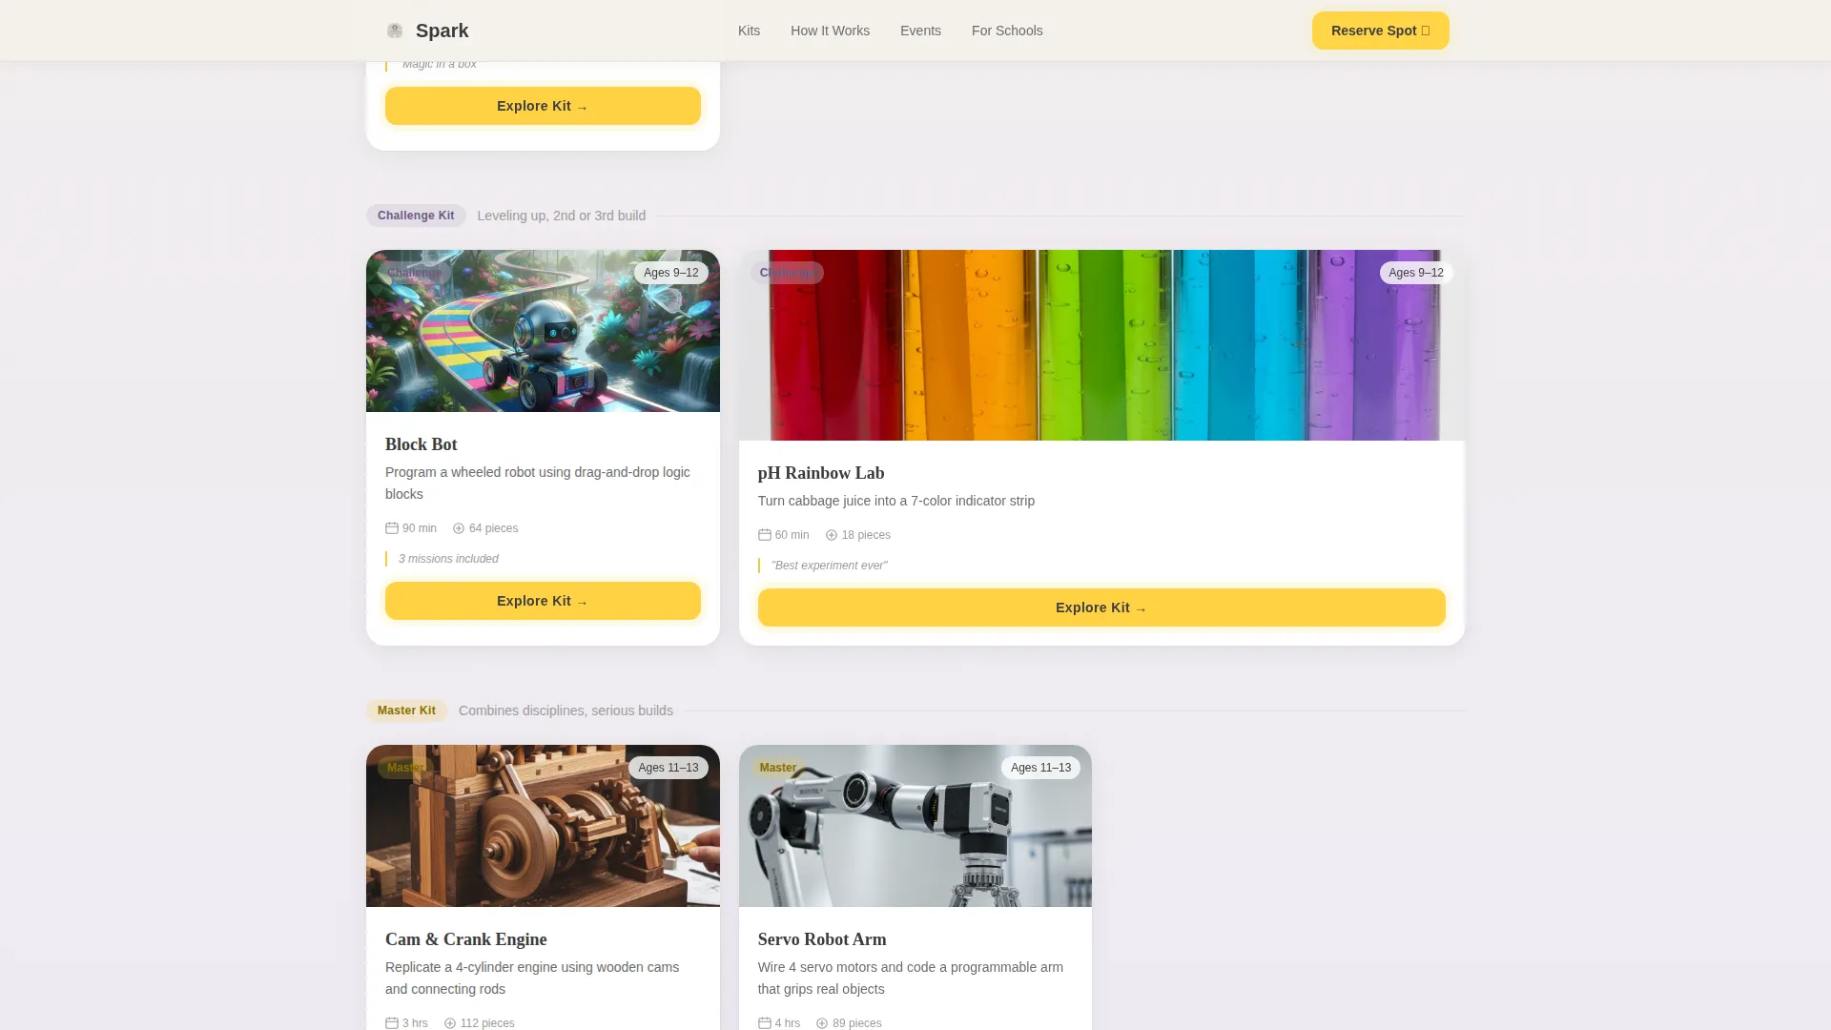This screenshot has height=1030, width=1831.
Task: Click Ages 9–12 badge on pH Rainbow Lab
Action: click(1416, 273)
